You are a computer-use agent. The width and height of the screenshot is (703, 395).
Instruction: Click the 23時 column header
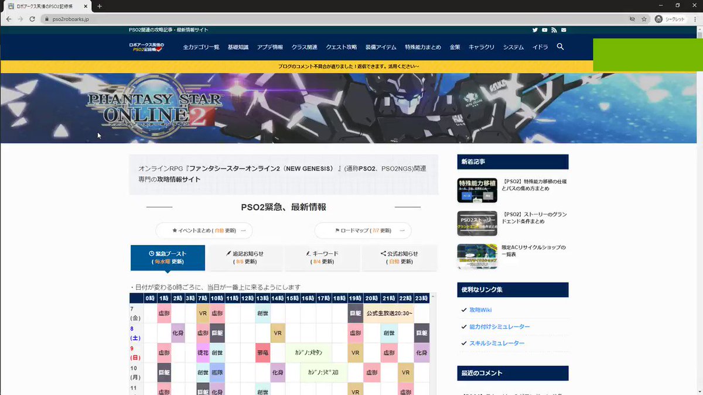(422, 298)
